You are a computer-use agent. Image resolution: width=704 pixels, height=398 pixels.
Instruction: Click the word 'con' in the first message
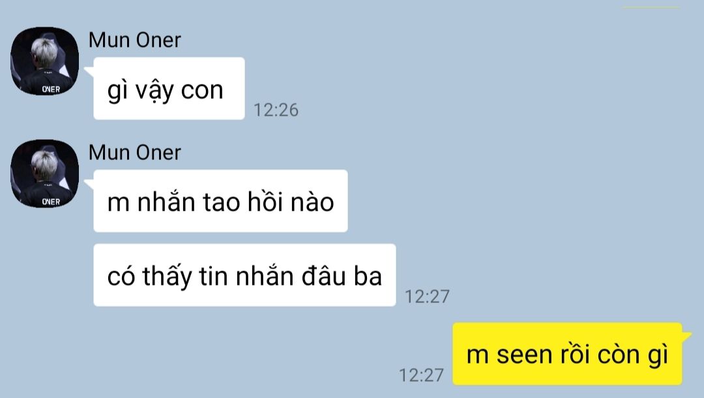202,90
